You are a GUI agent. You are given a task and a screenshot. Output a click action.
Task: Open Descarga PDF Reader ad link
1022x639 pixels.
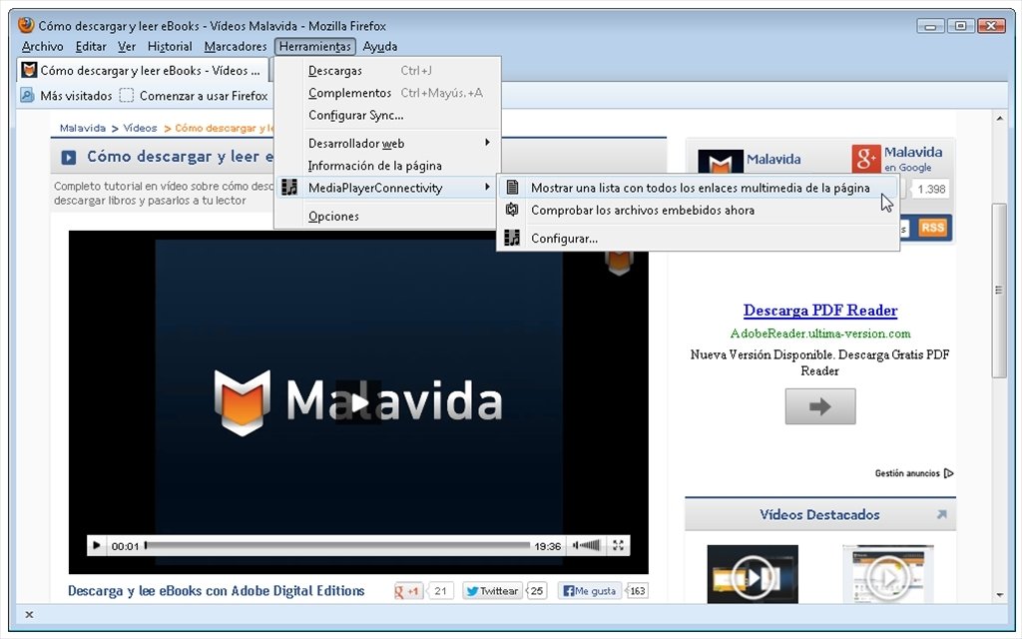point(820,311)
